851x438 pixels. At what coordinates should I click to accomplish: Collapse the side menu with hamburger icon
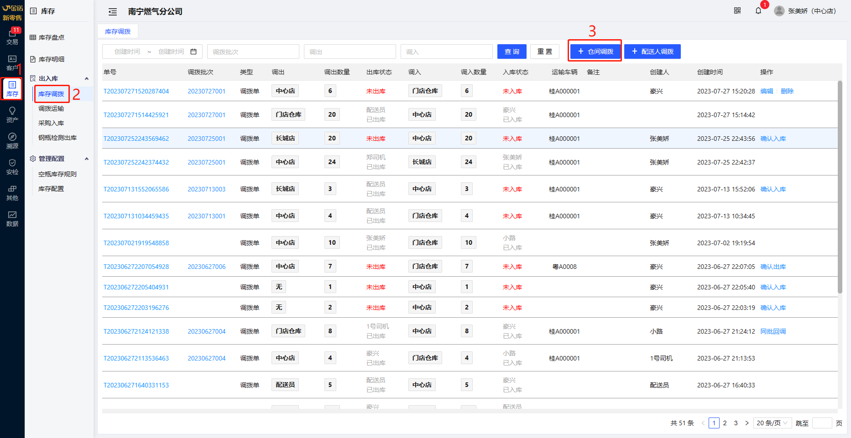(x=113, y=12)
